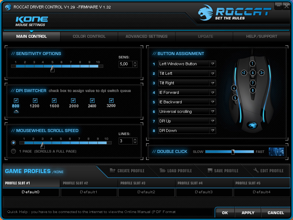Click mouse diagram marker 8

[253, 90]
